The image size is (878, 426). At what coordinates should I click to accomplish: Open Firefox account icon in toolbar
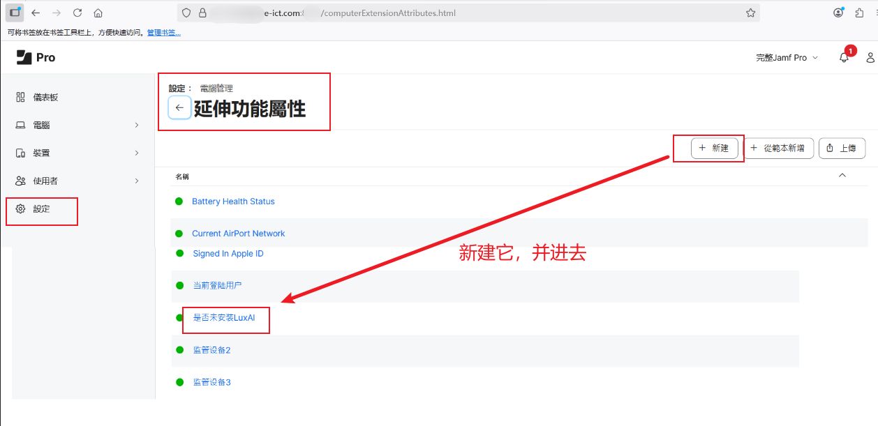(838, 13)
